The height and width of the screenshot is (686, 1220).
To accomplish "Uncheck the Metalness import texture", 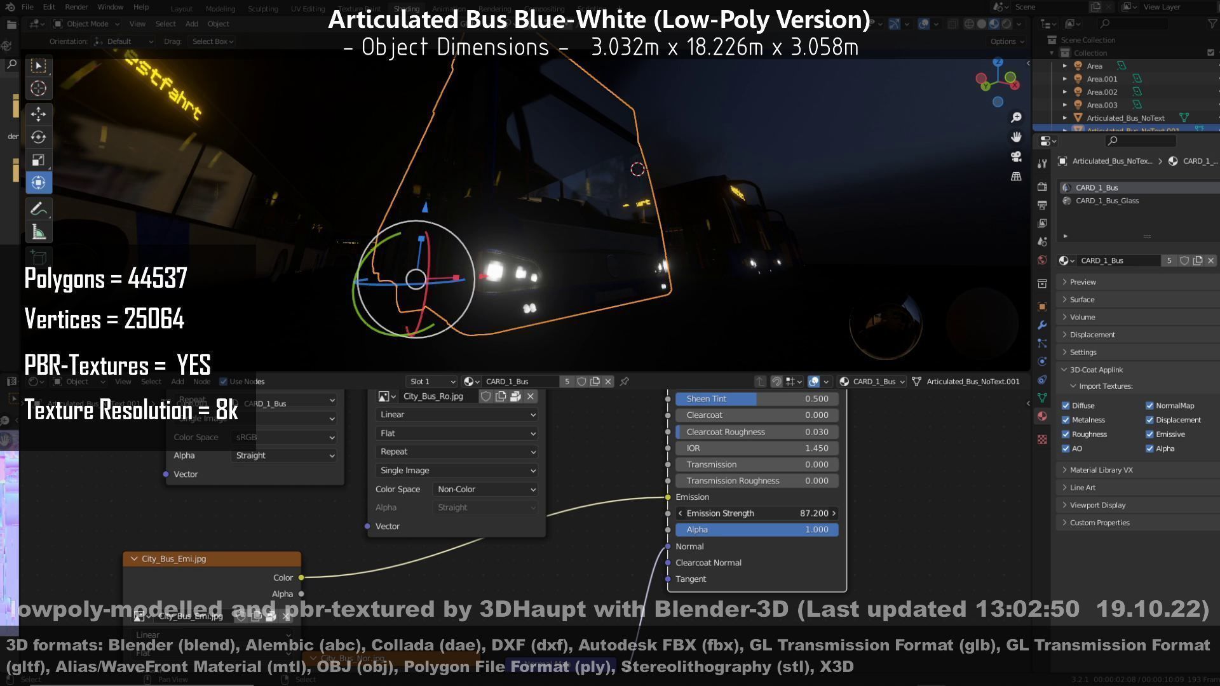I will 1066,420.
